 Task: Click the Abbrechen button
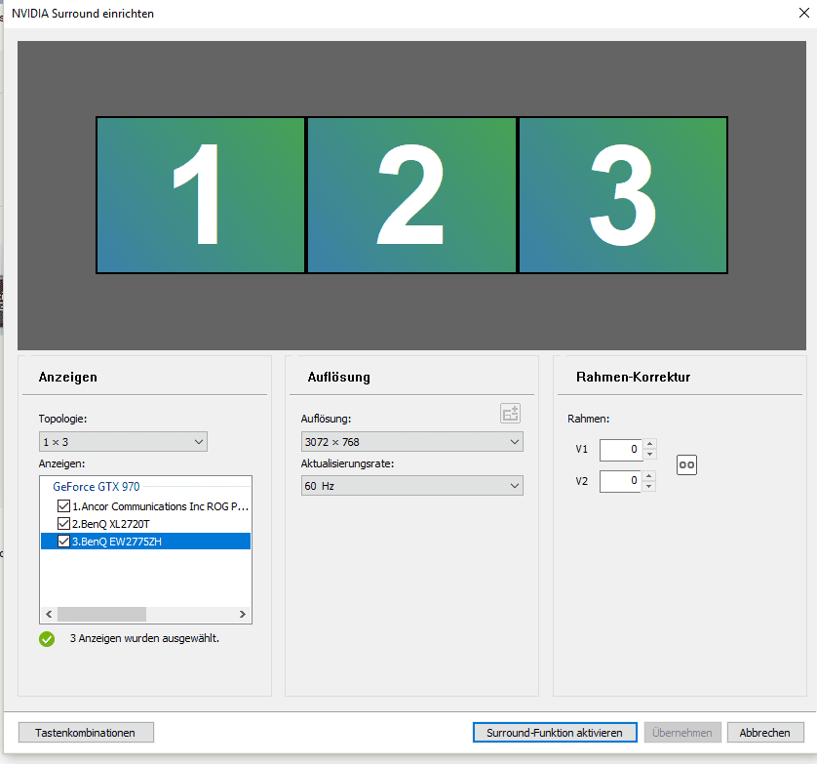click(765, 732)
